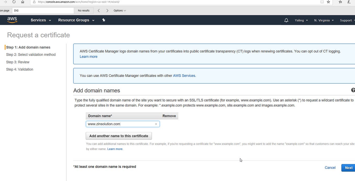
Task: Add page to favorites with the star icon
Action: click(x=328, y=2)
